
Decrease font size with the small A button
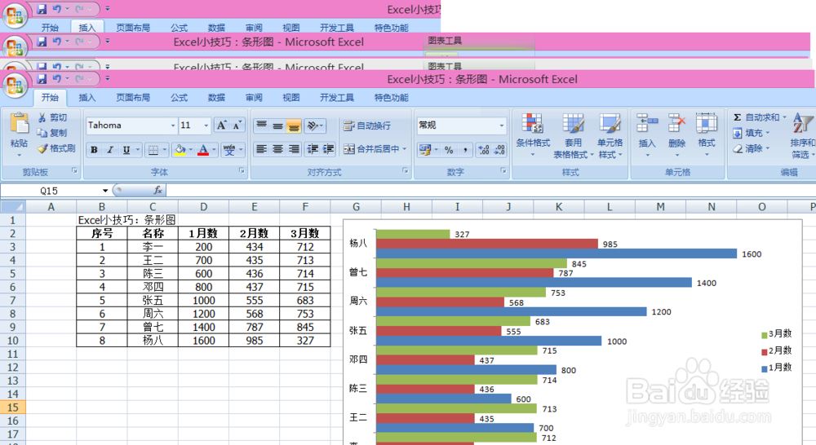(x=237, y=126)
